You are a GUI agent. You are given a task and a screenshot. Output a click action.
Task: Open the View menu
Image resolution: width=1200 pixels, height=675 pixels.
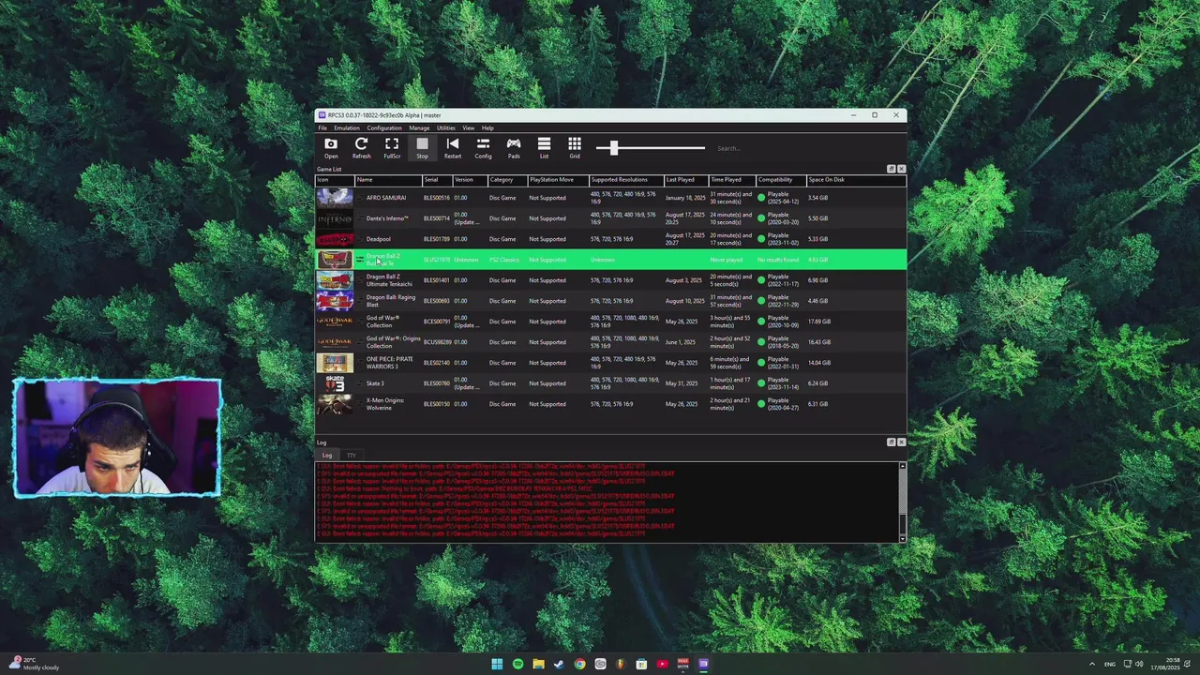click(x=468, y=127)
